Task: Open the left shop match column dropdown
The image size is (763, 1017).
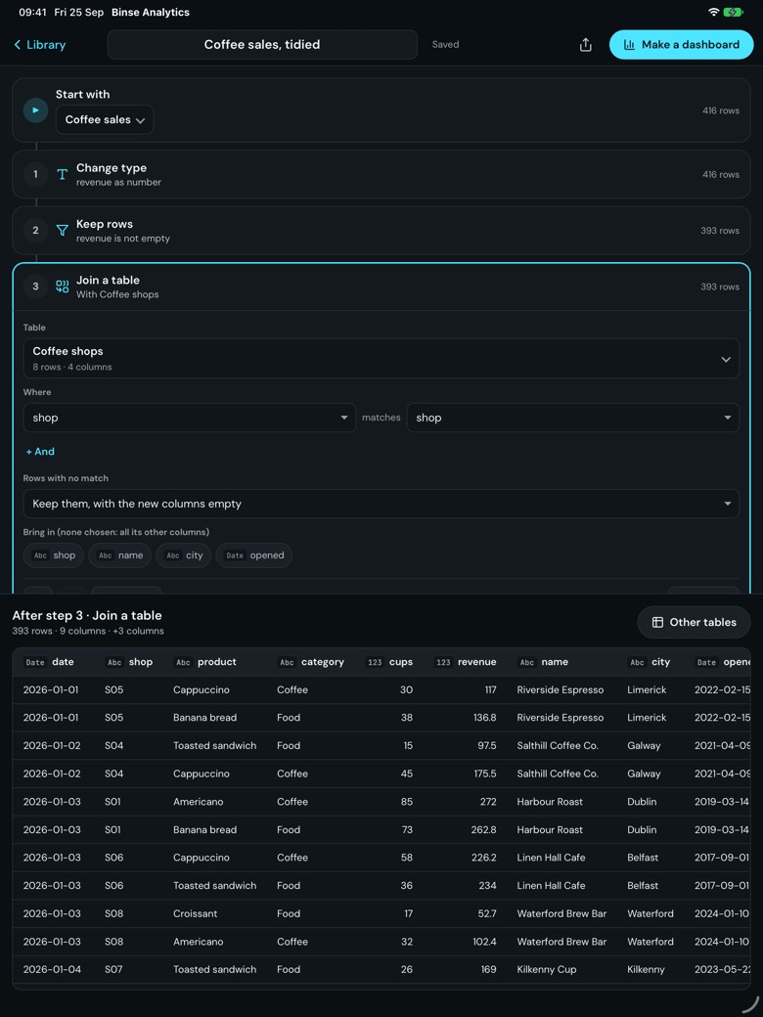Action: (x=190, y=418)
